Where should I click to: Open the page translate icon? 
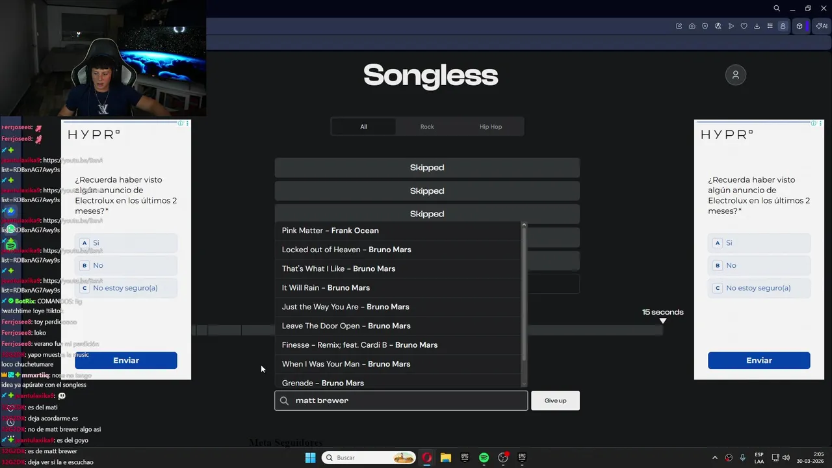(718, 26)
